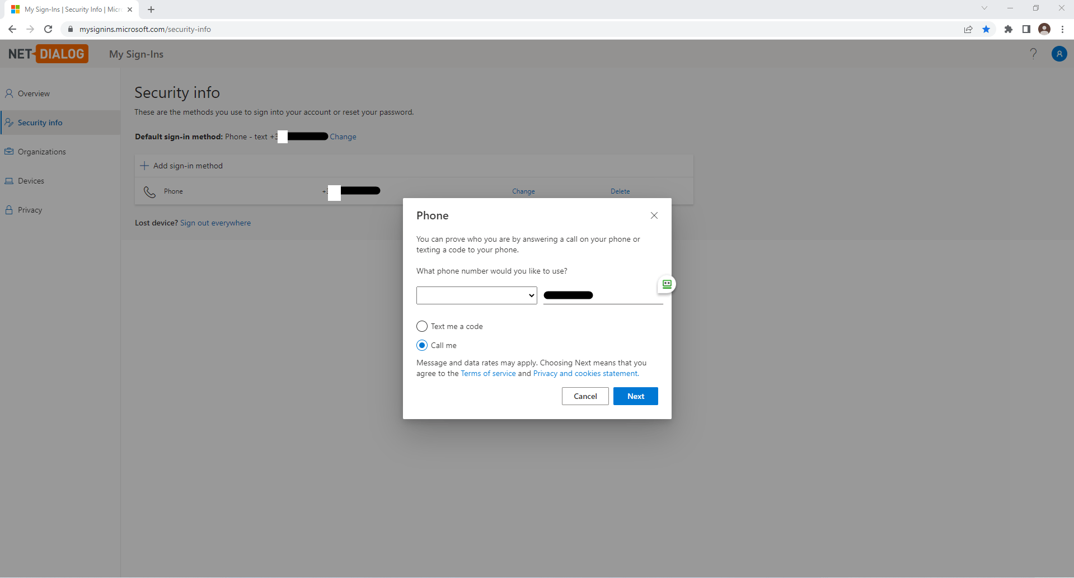This screenshot has width=1074, height=578.
Task: Select the Text me a code option
Action: coord(422,326)
